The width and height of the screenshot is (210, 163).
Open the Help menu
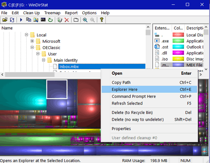pyautogui.click(x=105, y=13)
